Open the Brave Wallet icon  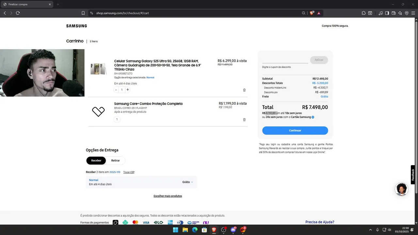(394, 13)
